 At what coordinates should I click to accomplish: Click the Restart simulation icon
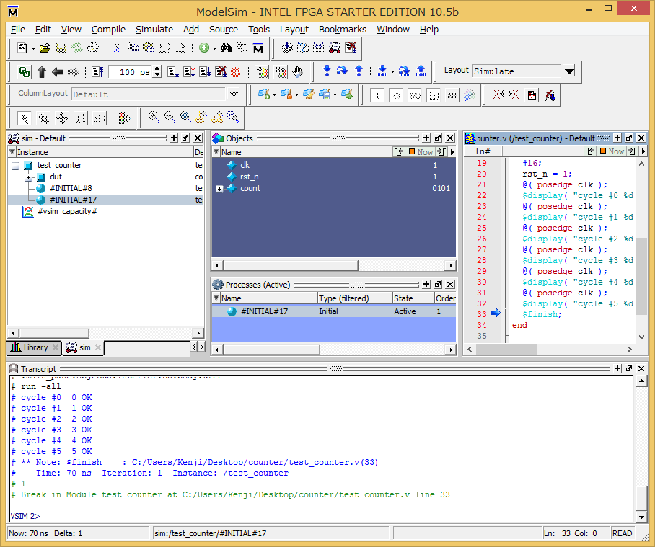tap(97, 72)
